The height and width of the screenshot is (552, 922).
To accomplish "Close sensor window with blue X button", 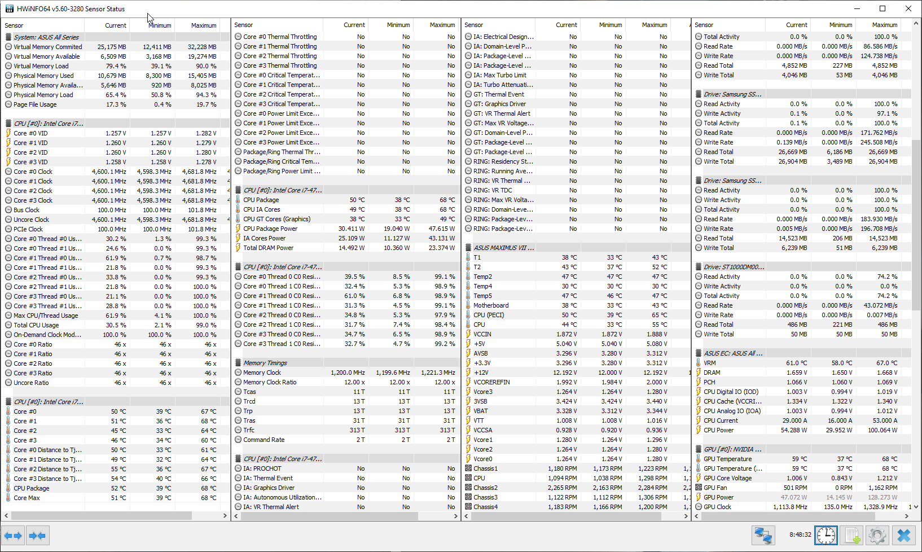I will [x=904, y=535].
